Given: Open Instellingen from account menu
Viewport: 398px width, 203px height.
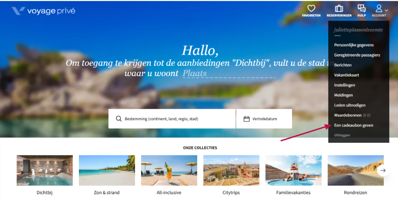Looking at the screenshot, I should pos(344,85).
